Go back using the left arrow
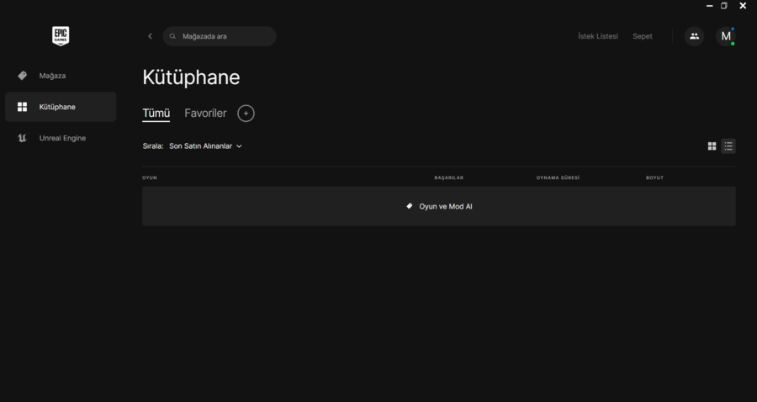757x402 pixels. pyautogui.click(x=151, y=36)
